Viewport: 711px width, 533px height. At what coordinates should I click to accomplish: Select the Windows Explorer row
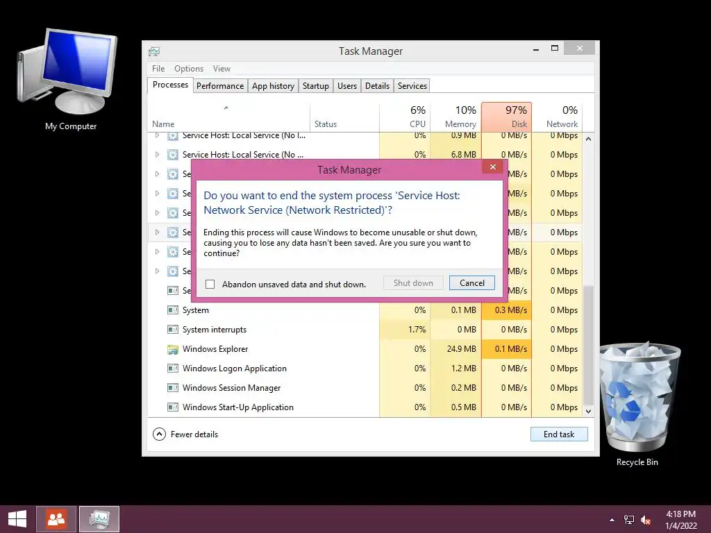365,350
